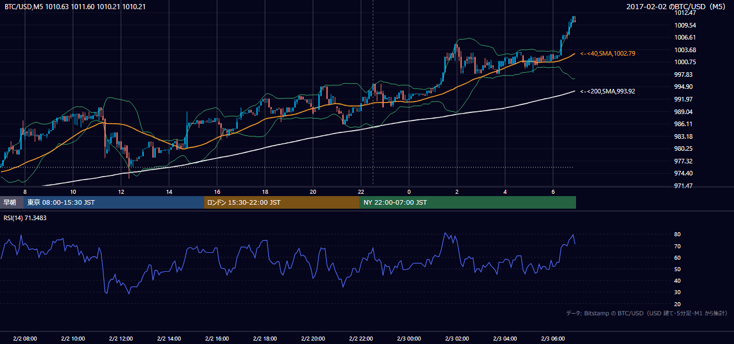Viewport: 734px width, 344px height.
Task: Click the 2/2 22:00 bottom time label
Action: coord(361,339)
